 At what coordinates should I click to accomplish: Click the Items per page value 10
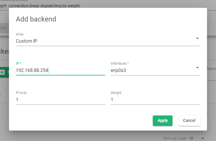191,138
